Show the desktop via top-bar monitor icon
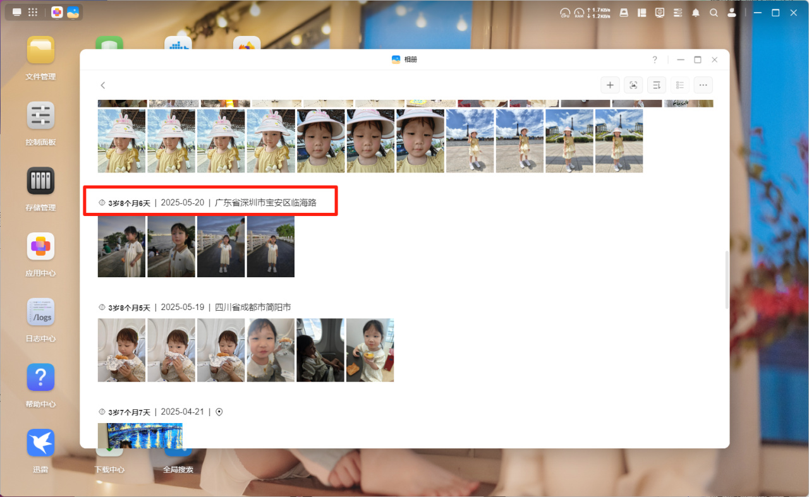Screen dimensions: 809x497 coord(16,12)
